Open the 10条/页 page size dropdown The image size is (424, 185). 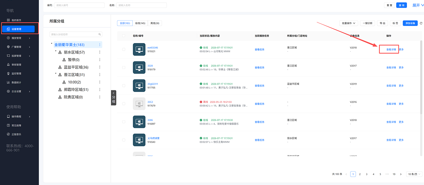[414, 174]
